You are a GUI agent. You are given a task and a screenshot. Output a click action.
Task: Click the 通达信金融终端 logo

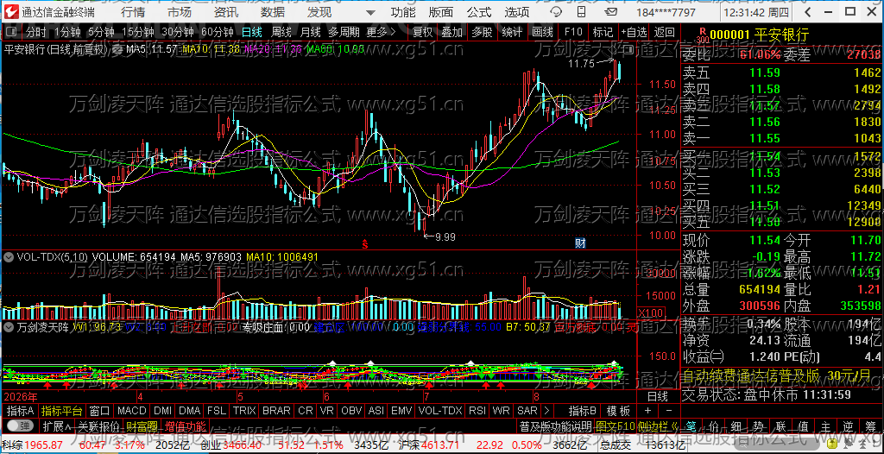(x=11, y=12)
